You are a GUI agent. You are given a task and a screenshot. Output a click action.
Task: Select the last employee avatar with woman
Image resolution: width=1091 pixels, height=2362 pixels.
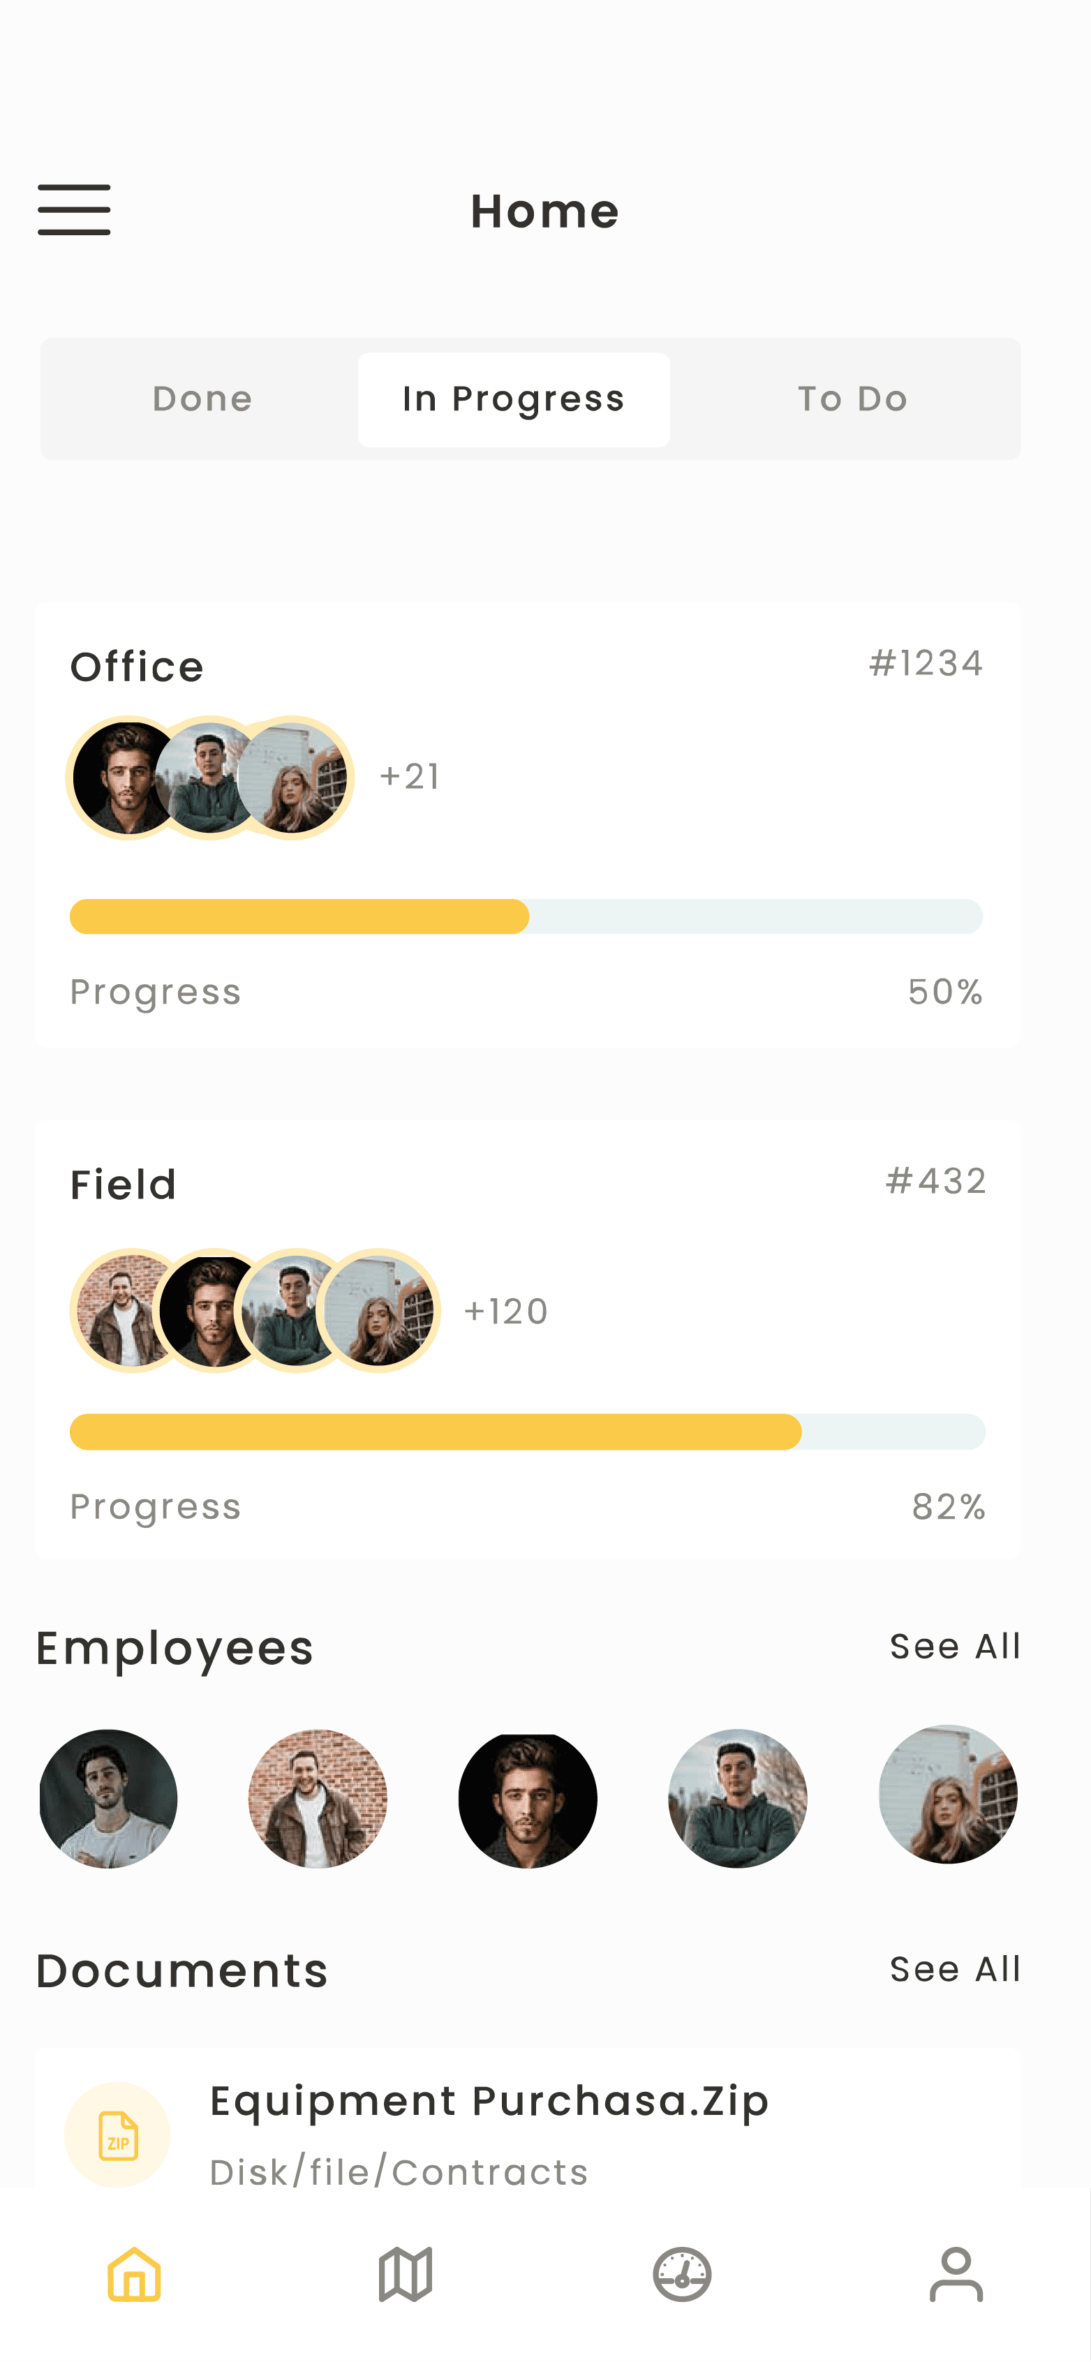(948, 1795)
